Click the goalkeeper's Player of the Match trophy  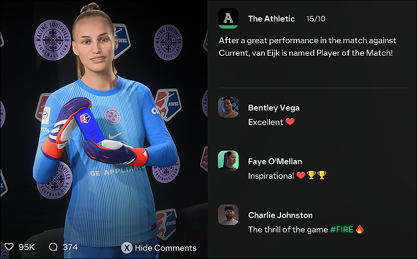[x=90, y=125]
